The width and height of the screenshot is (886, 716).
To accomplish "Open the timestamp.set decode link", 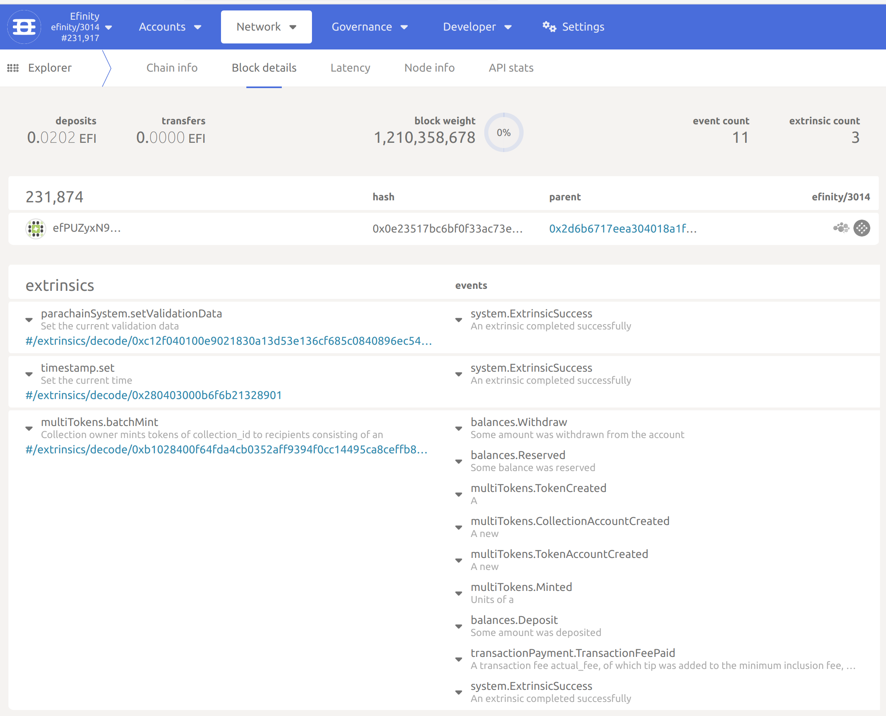I will (153, 395).
